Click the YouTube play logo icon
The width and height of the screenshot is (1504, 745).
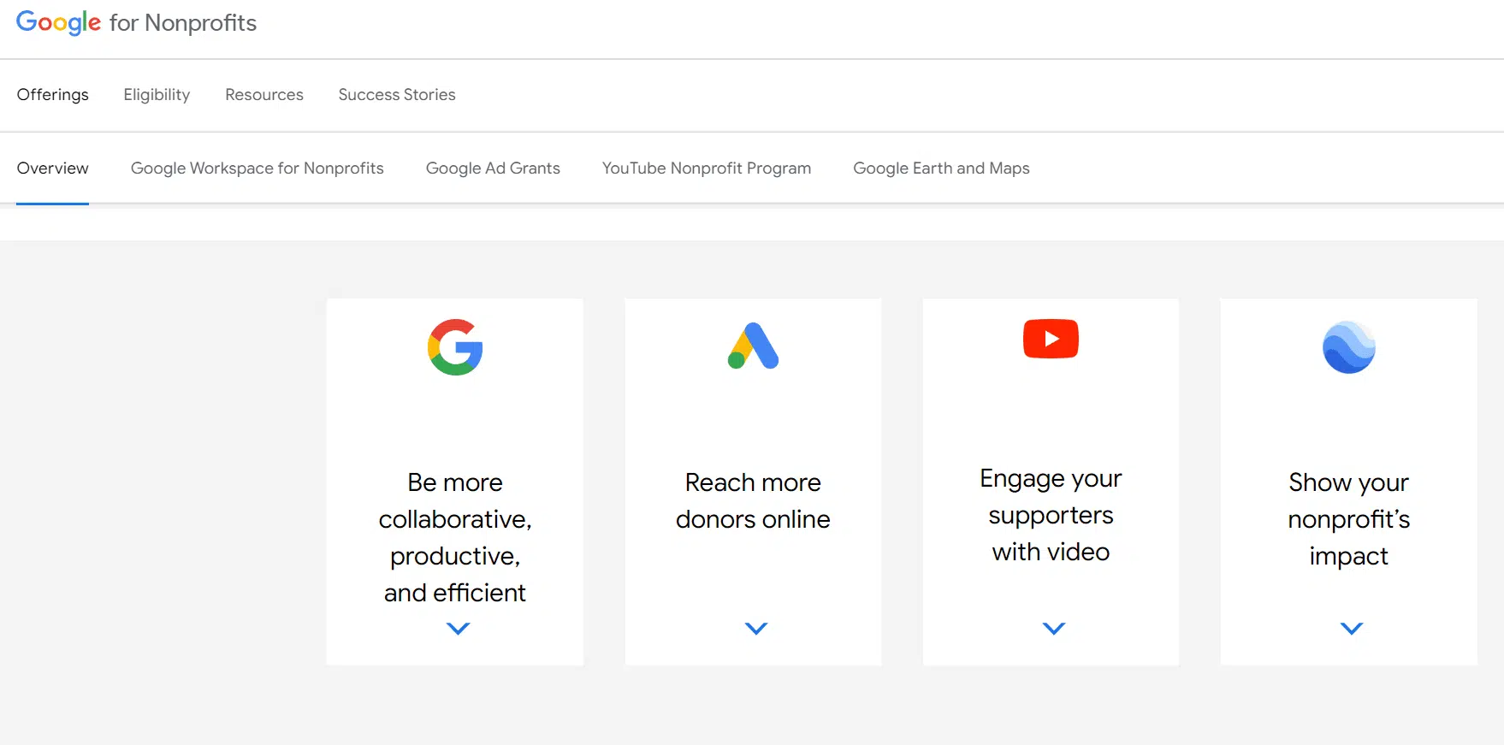[x=1051, y=339]
